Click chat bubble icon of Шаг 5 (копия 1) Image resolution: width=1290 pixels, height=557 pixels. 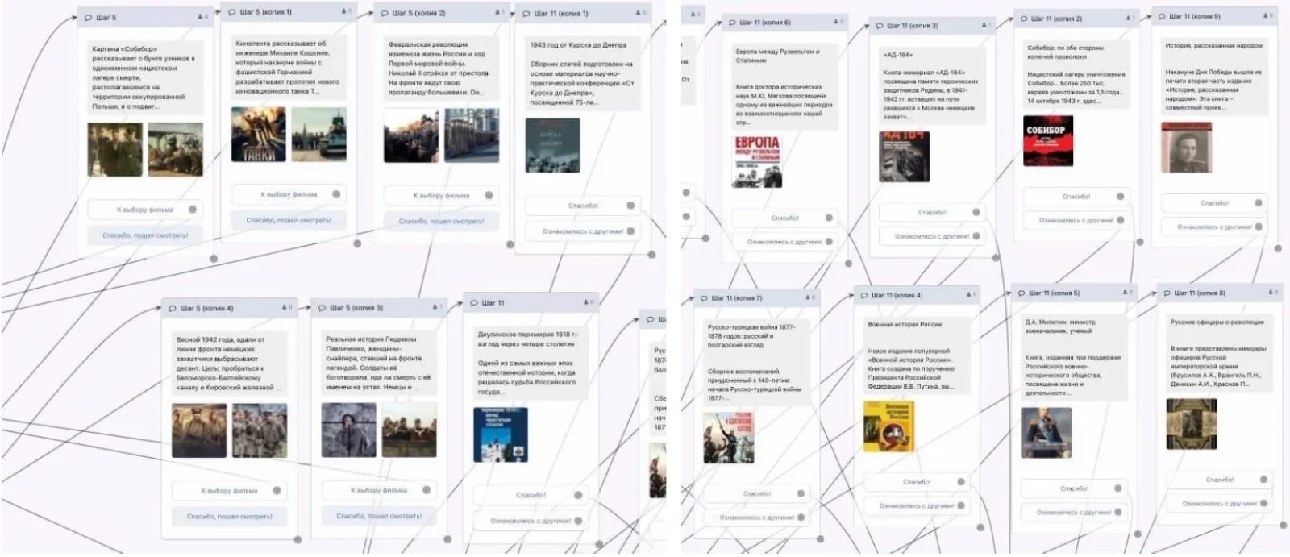pyautogui.click(x=233, y=12)
